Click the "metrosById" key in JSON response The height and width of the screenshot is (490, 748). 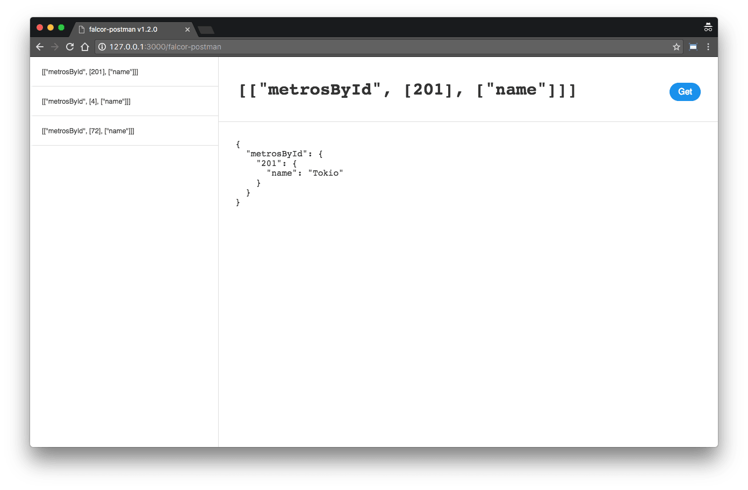click(277, 154)
